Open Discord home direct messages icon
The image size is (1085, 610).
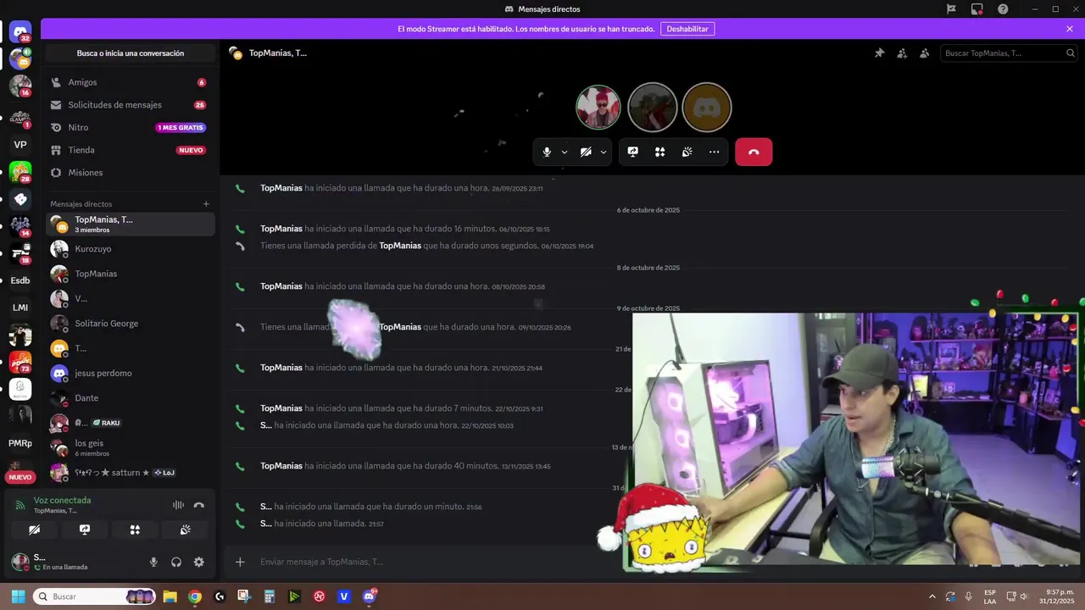[20, 32]
